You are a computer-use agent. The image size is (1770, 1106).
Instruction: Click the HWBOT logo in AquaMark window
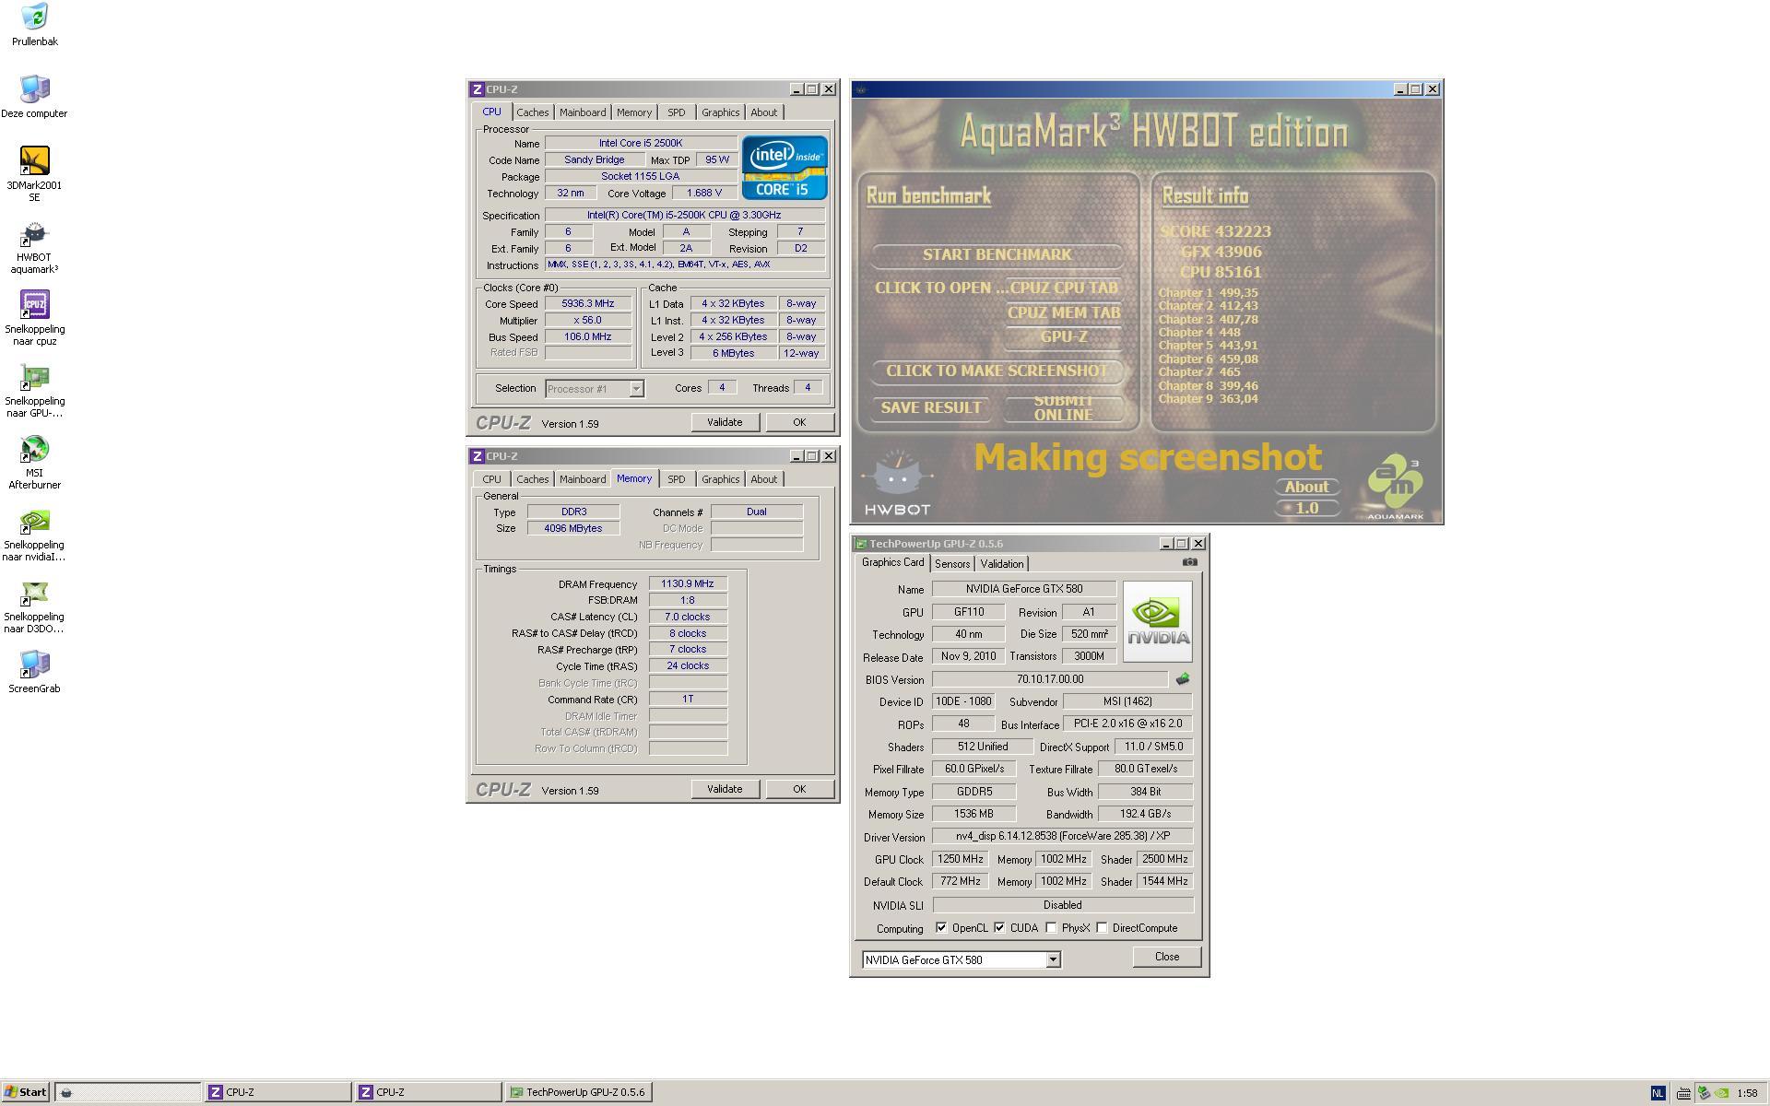897,484
